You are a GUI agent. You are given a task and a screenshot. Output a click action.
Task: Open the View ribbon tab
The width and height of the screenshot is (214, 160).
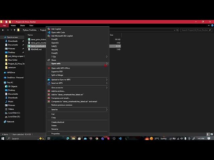pos(31,25)
